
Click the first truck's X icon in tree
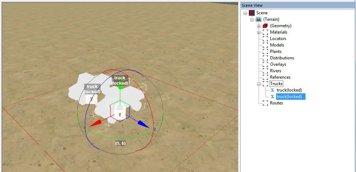273,90
